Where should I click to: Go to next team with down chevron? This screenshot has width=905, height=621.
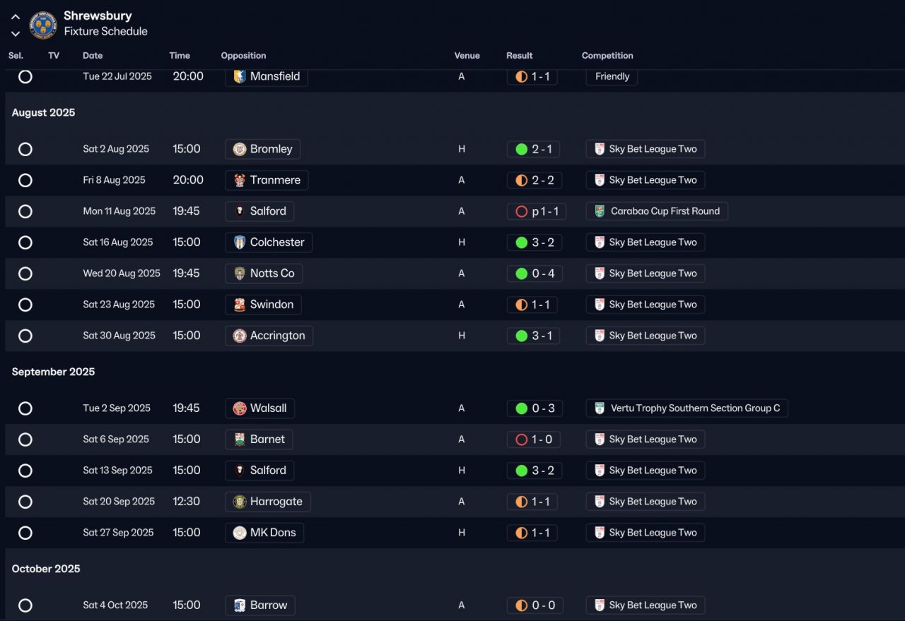click(x=16, y=33)
